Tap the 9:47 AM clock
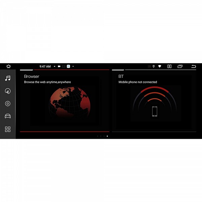202x202 pixels. 45,66
